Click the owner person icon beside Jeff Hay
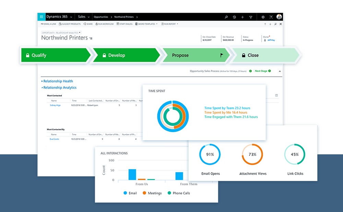 [x=265, y=40]
